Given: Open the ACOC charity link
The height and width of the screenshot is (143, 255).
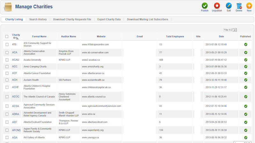Looking at the screenshot, I should click(x=16, y=97).
